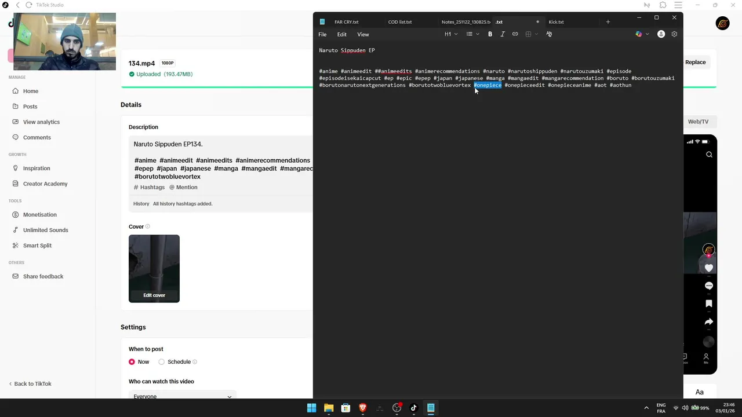
Task: Open Copilot menu in Notepad
Action: [x=642, y=34]
